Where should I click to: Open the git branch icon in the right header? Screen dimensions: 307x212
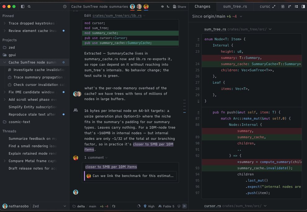pyautogui.click(x=290, y=7)
